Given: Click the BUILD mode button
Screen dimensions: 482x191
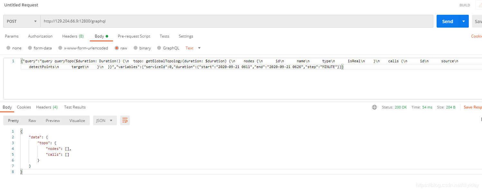Looking at the screenshot, I should click(x=465, y=5).
